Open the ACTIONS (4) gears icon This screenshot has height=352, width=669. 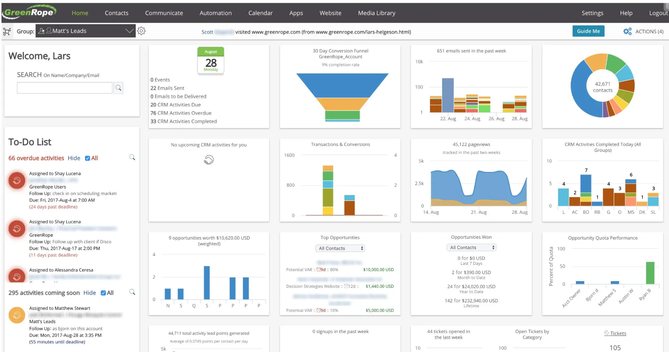[627, 31]
